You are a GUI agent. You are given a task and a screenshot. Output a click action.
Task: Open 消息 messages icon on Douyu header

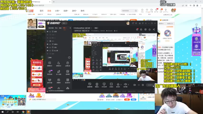coord(161,10)
